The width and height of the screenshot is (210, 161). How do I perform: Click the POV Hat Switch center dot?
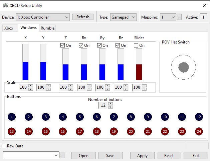pyautogui.click(x=183, y=67)
